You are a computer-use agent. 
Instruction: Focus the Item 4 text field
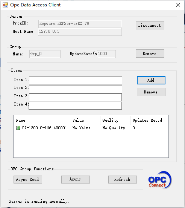tap(75, 106)
